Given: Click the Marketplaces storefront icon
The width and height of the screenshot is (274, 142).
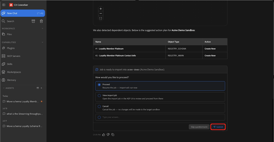Looking at the screenshot, I should [4, 72].
